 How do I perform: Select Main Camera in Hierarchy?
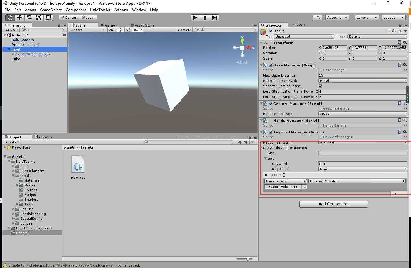pyautogui.click(x=23, y=40)
